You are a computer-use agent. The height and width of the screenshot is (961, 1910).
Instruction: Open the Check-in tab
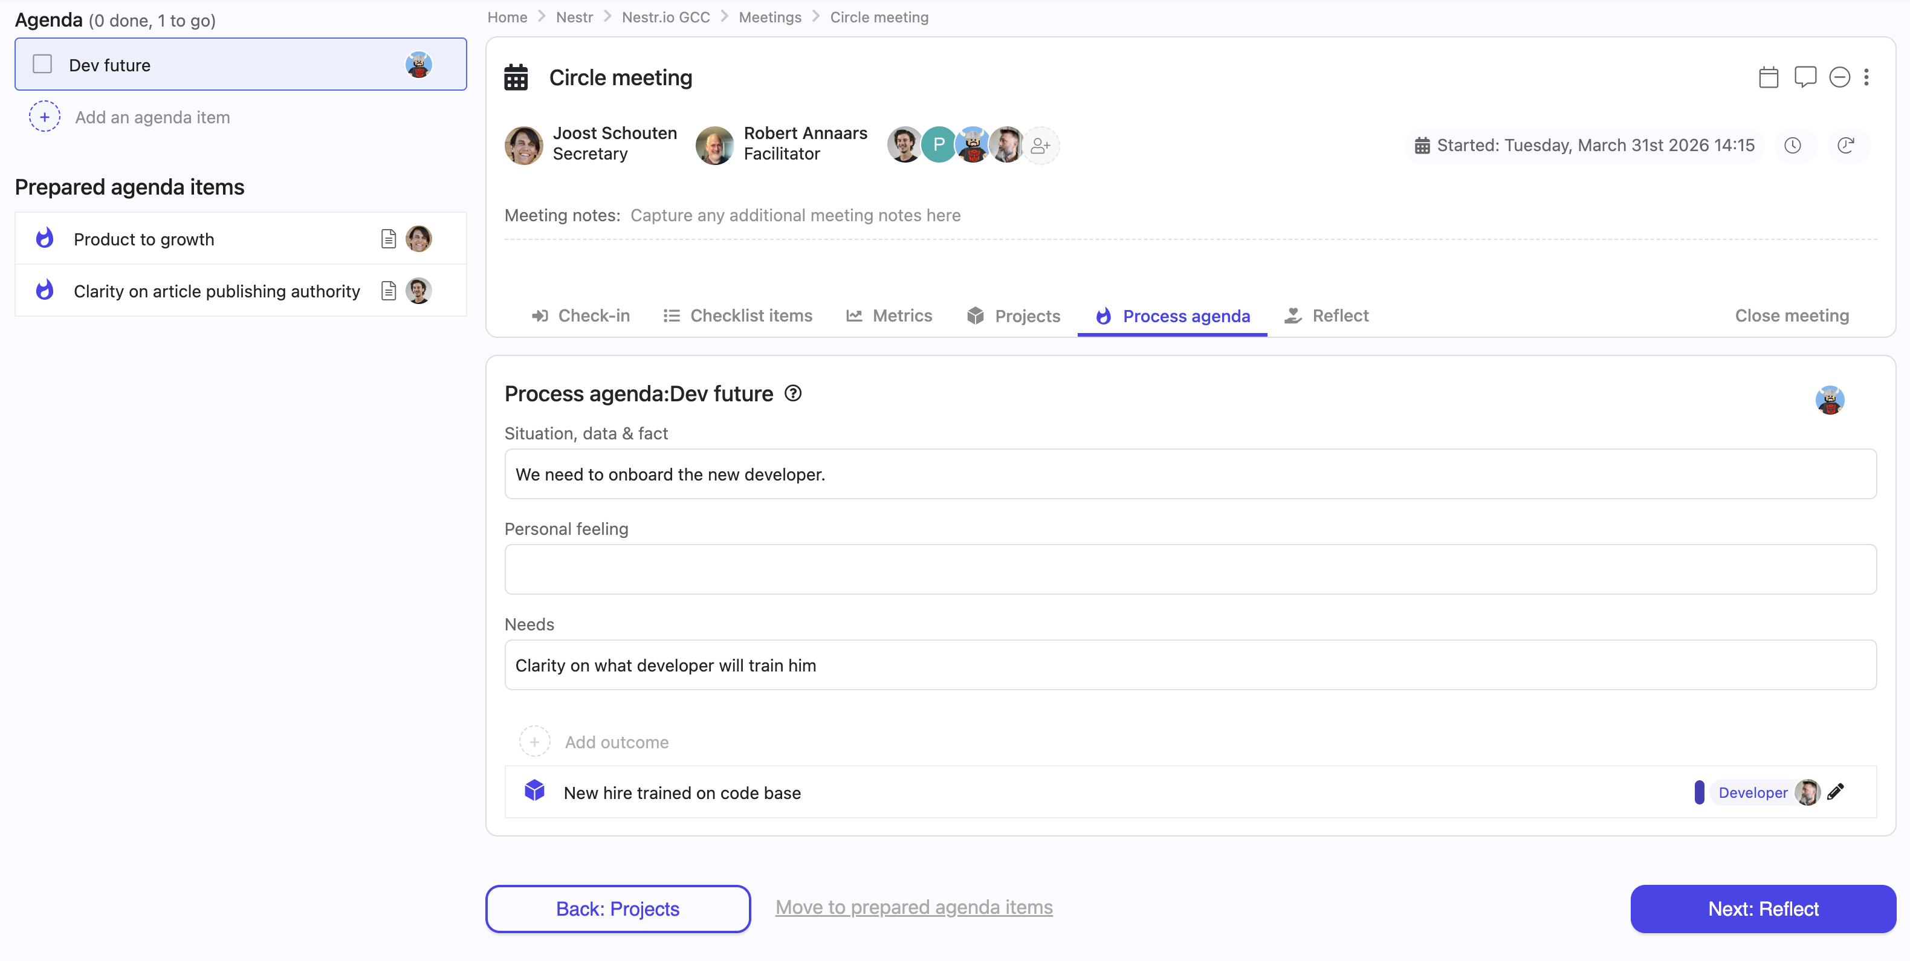point(581,315)
